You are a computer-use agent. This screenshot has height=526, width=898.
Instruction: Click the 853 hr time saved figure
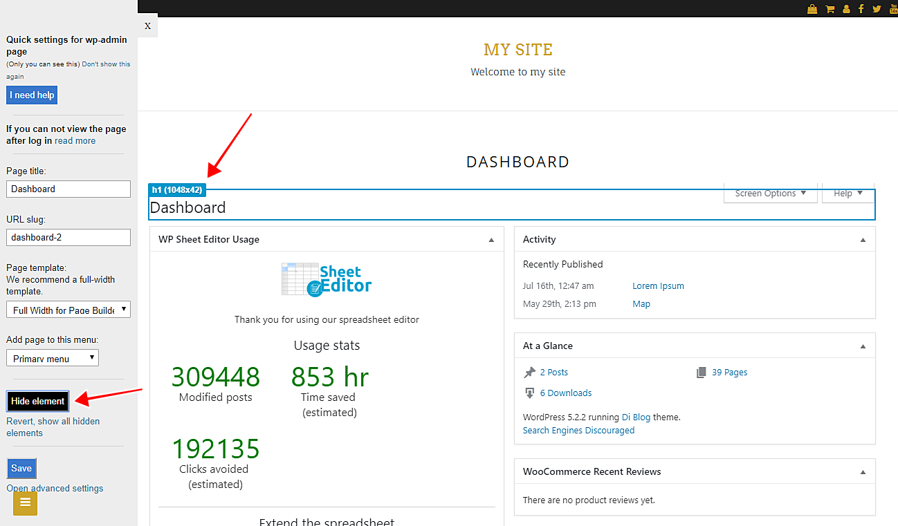tap(330, 377)
